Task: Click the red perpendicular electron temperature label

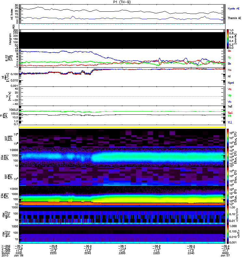Action: [x=230, y=113]
